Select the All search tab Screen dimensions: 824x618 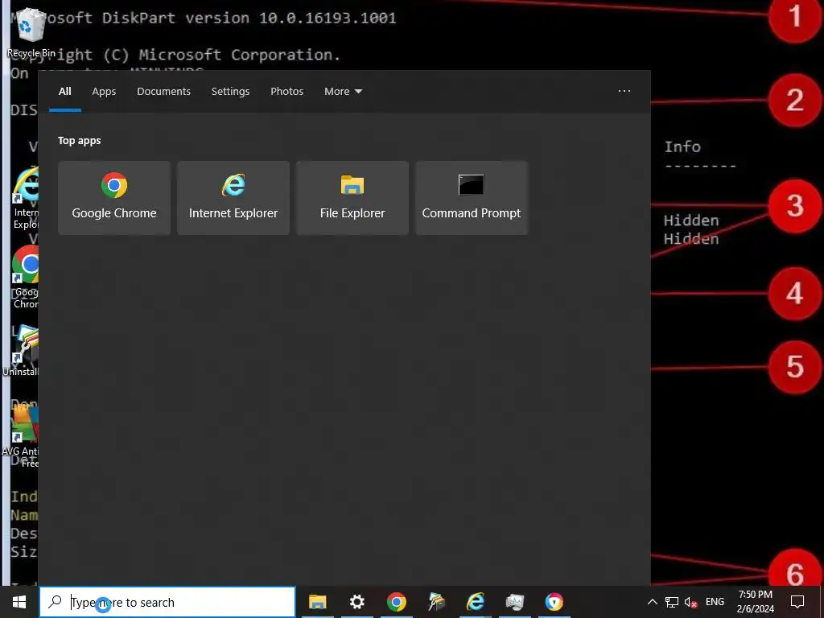coord(65,92)
